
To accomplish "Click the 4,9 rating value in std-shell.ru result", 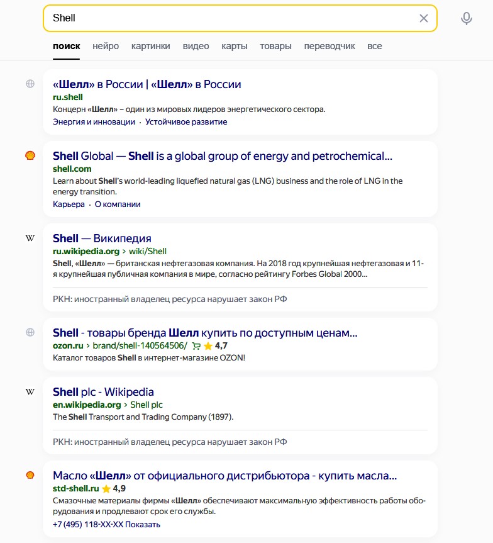I will pyautogui.click(x=119, y=489).
